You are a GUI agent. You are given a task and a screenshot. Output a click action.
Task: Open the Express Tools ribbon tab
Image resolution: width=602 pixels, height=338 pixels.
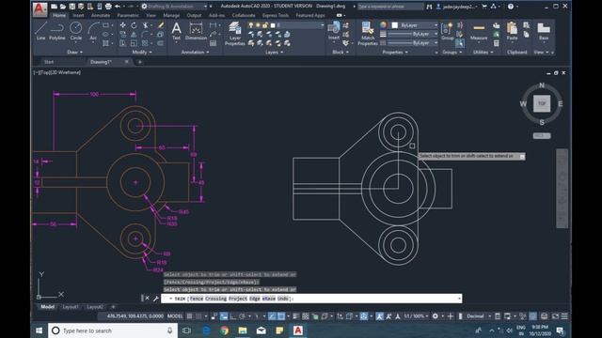(x=276, y=15)
